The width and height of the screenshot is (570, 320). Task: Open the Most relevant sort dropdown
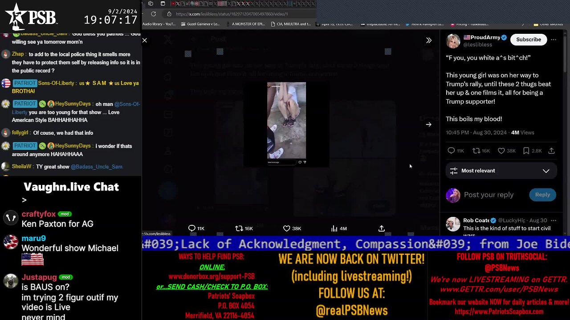pos(501,171)
